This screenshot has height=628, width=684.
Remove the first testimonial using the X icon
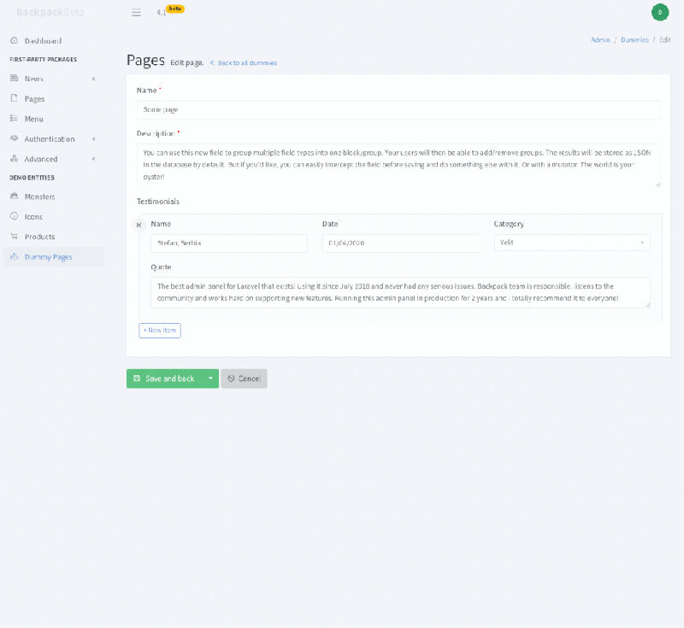139,226
